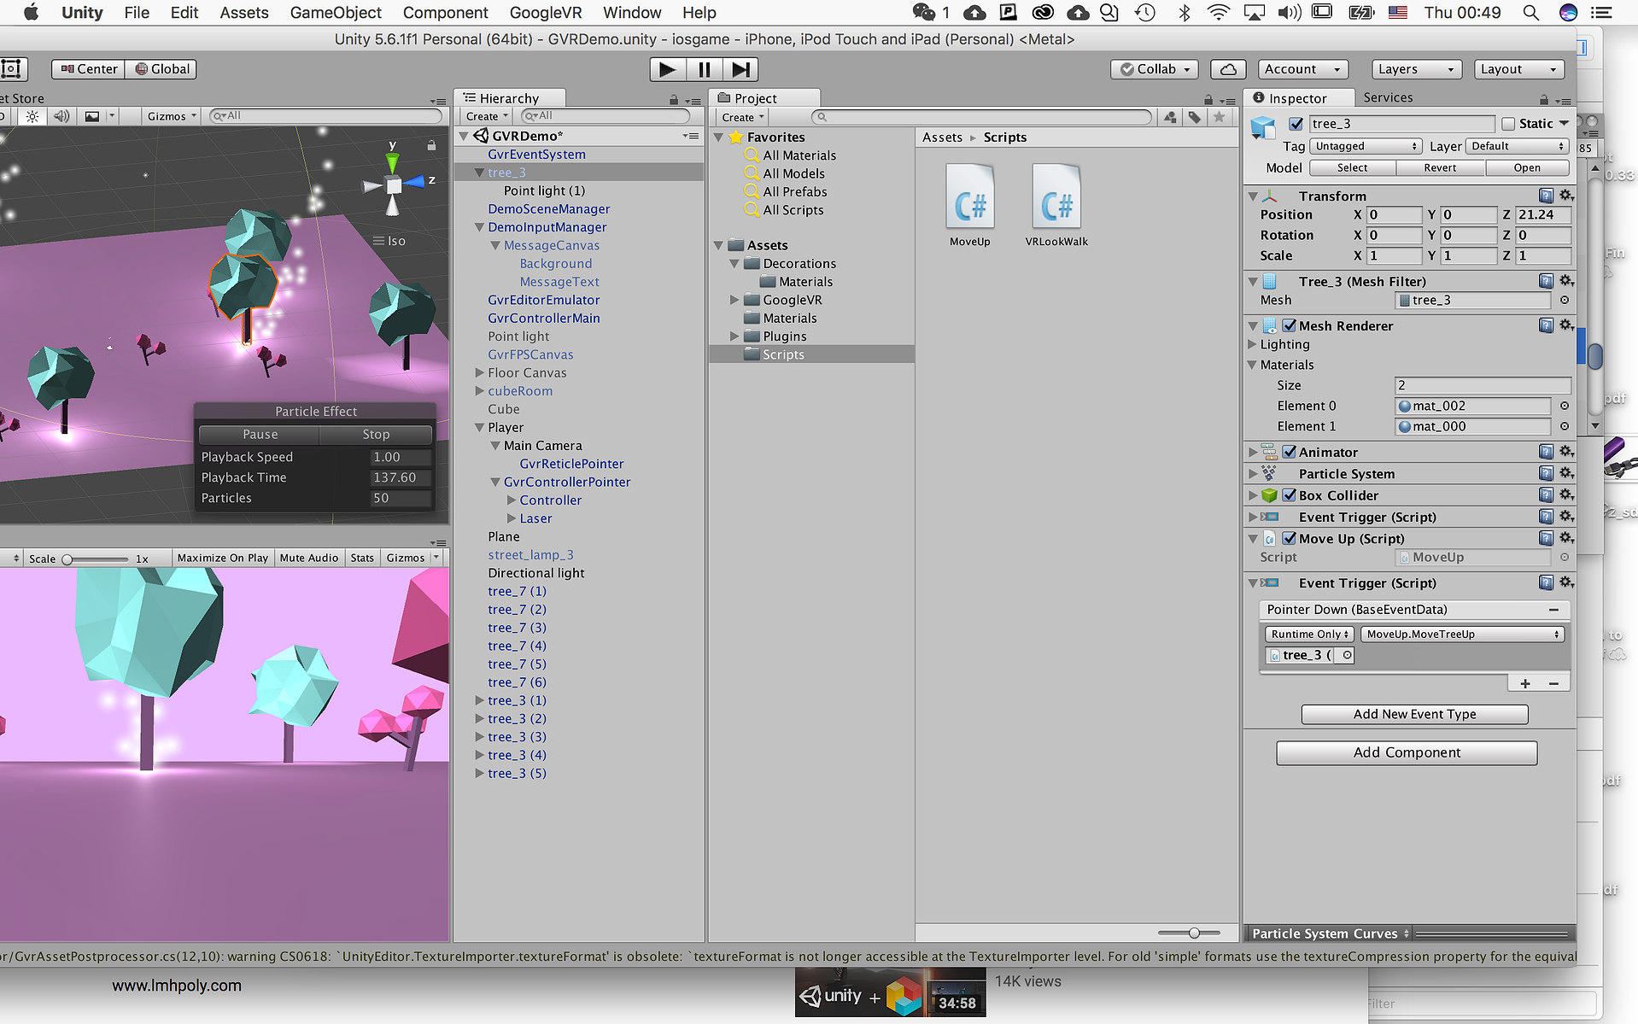Open scene effects image icon dropdown
Screen dimensions: 1638x1024
(99, 116)
